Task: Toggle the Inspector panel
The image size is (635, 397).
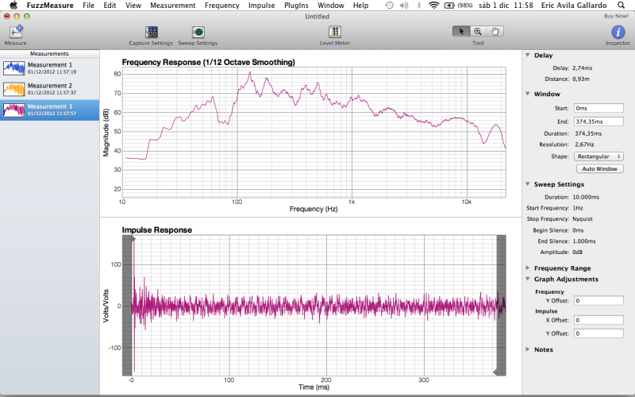Action: pyautogui.click(x=618, y=32)
